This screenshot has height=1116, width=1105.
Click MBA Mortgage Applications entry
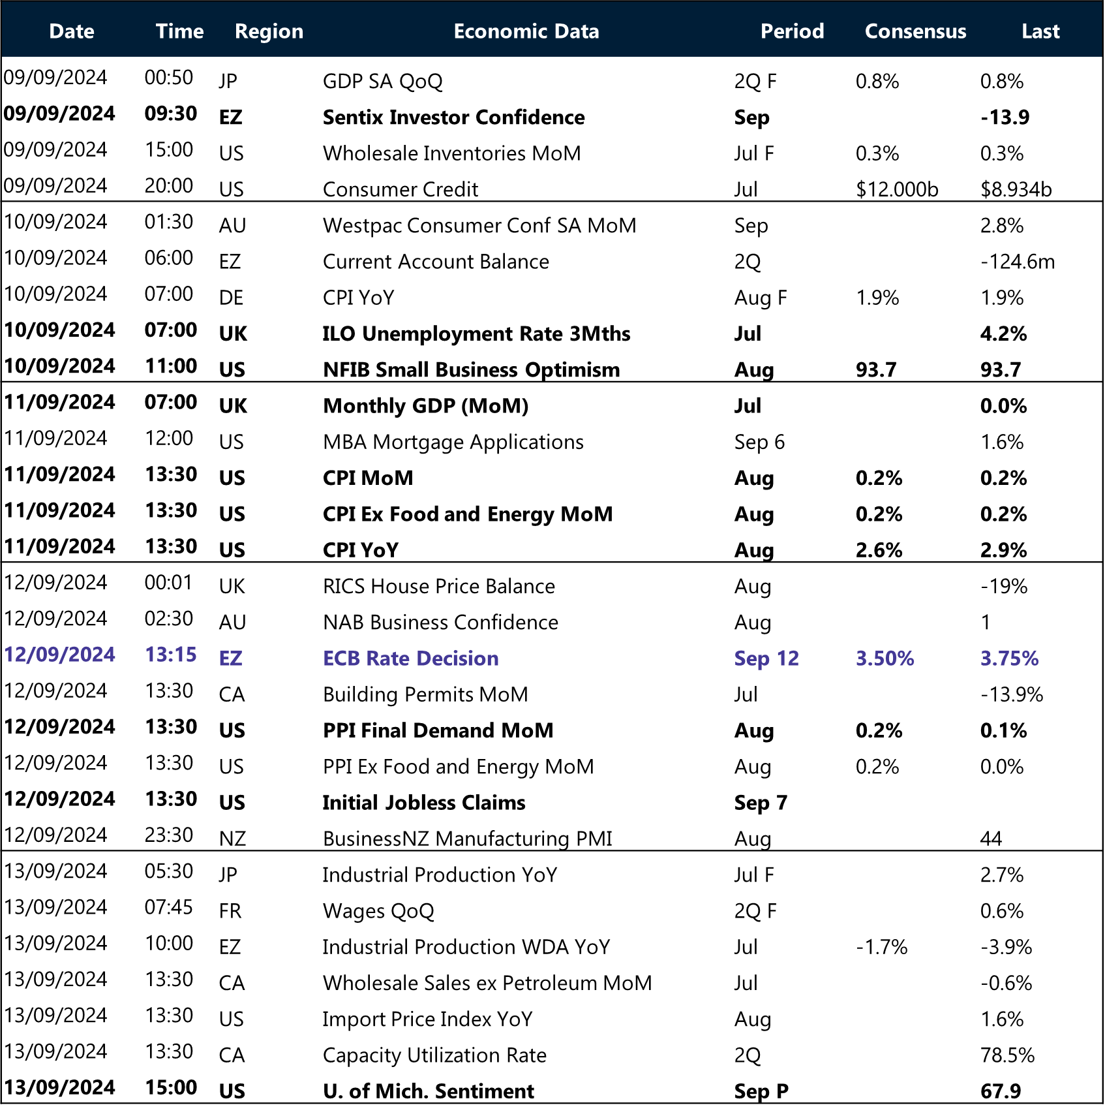[453, 442]
